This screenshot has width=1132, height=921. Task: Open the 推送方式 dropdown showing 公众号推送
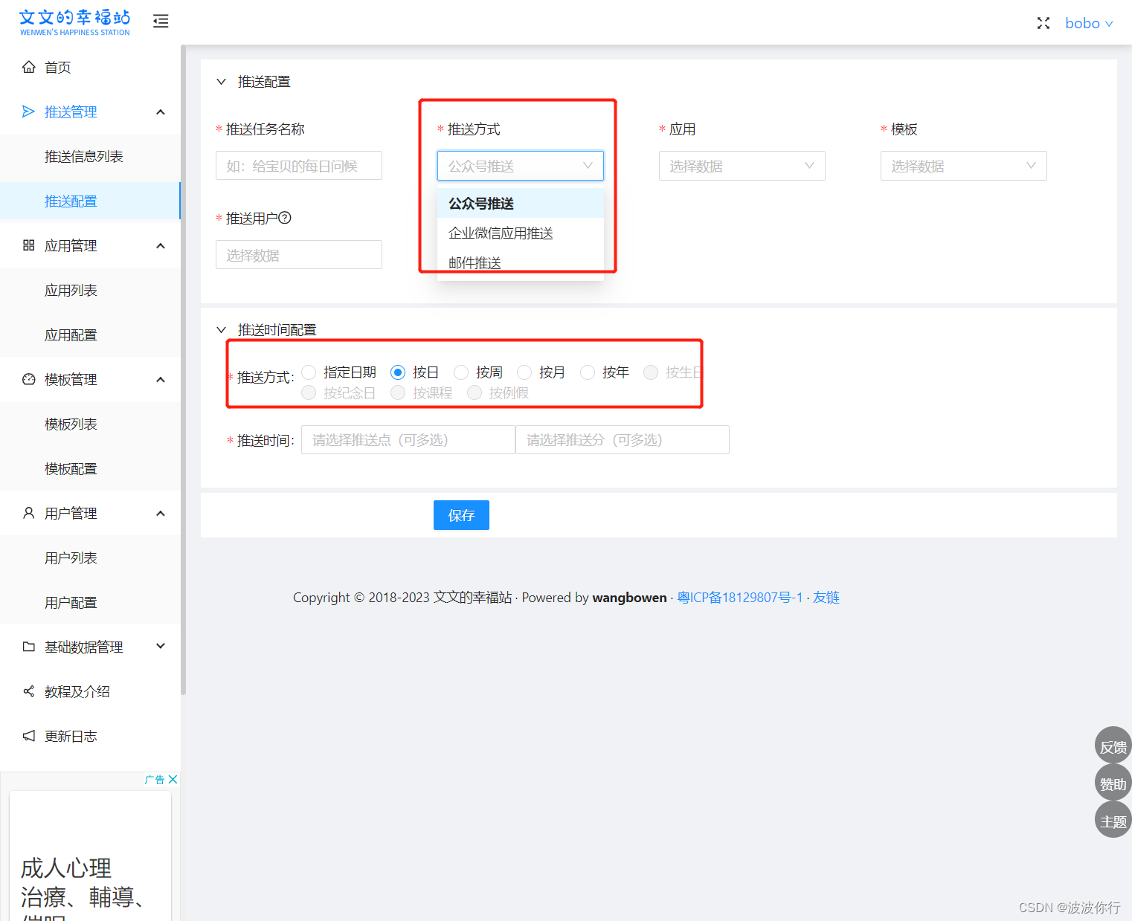pos(521,166)
